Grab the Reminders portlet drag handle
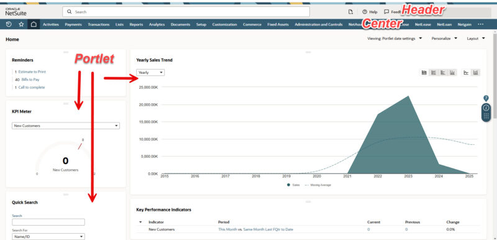Image resolution: width=497 pixels, height=240 pixels. 66,52
